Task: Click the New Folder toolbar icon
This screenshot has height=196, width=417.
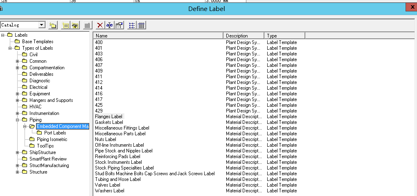Action: click(x=53, y=25)
